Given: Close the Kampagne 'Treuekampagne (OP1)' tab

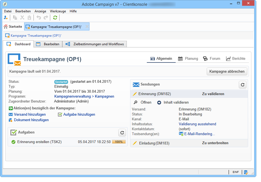Looking at the screenshot, I should coord(87,27).
